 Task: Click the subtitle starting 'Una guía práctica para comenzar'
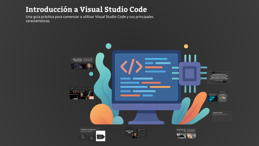[x=89, y=19]
